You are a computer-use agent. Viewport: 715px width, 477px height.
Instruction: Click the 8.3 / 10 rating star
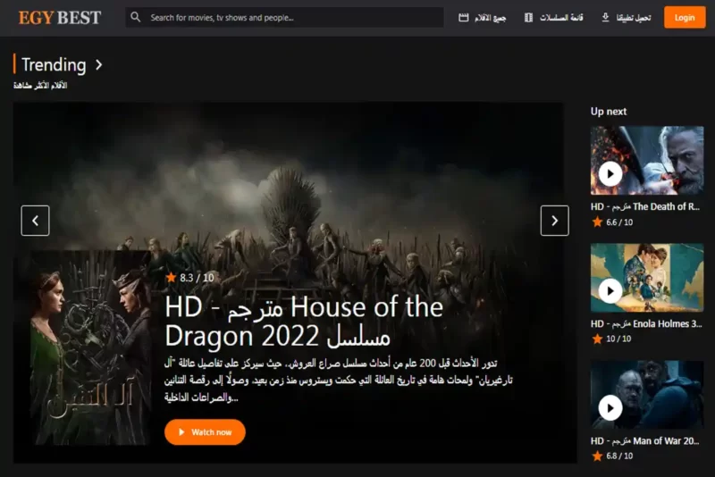coord(171,277)
